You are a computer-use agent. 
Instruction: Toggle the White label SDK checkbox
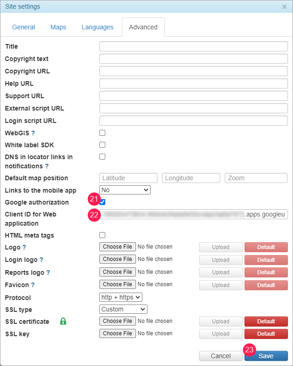tap(103, 145)
